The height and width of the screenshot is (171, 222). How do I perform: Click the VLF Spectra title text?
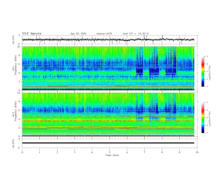point(32,34)
